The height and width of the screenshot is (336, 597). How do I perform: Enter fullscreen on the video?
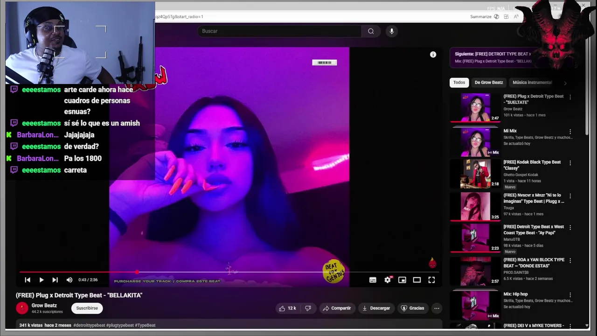pos(431,280)
